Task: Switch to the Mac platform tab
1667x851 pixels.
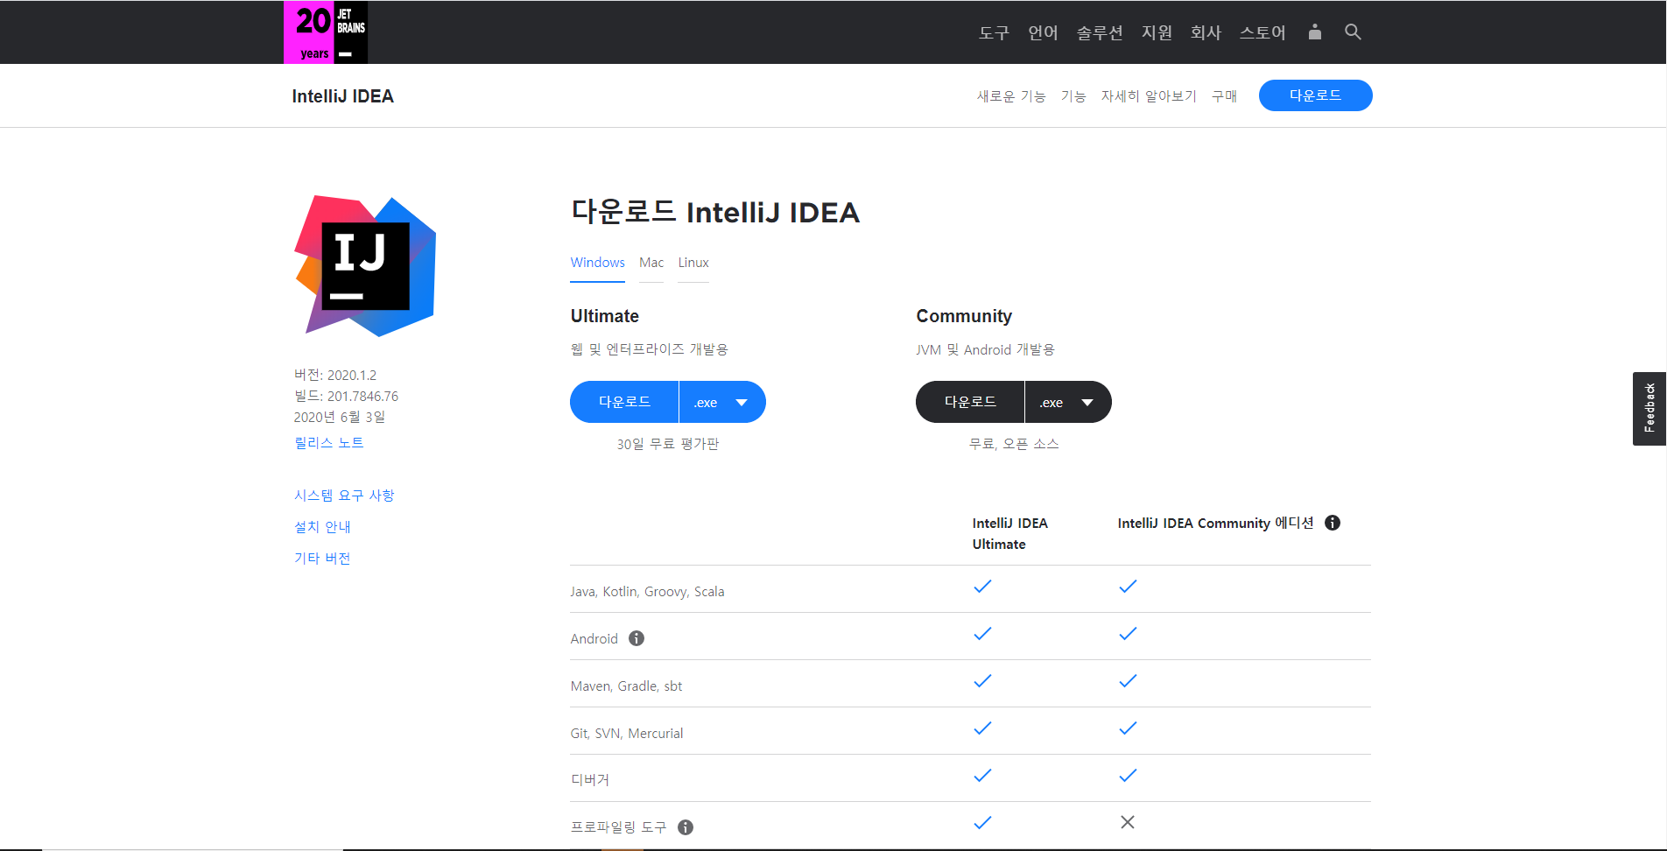Action: [x=651, y=263]
